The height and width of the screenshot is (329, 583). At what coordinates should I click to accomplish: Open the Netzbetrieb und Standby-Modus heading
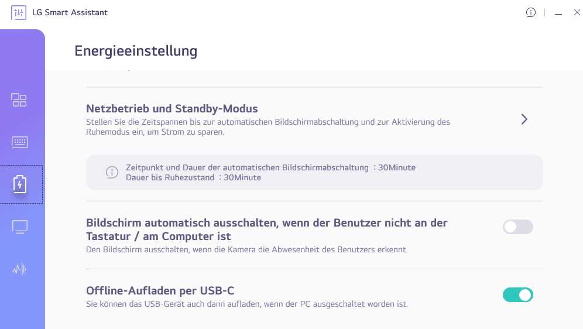(172, 109)
